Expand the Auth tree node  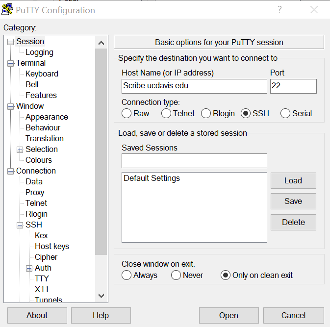tap(29, 268)
